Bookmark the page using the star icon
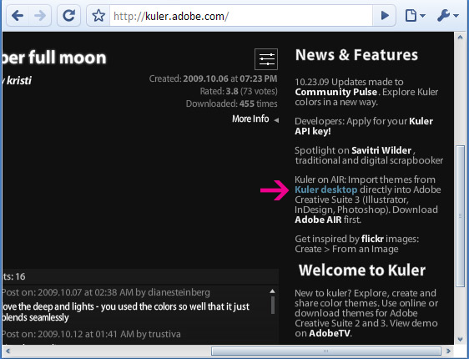Image resolution: width=469 pixels, height=359 pixels. click(98, 16)
